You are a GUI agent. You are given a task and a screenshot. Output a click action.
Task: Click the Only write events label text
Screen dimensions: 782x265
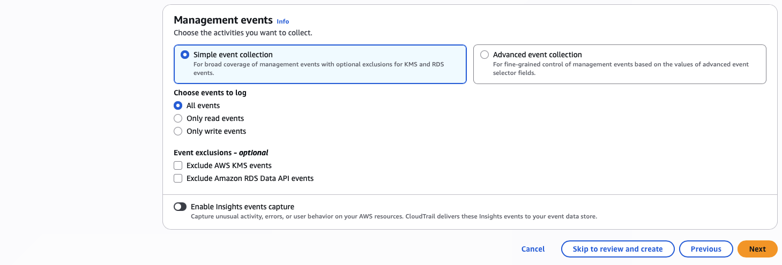point(216,131)
